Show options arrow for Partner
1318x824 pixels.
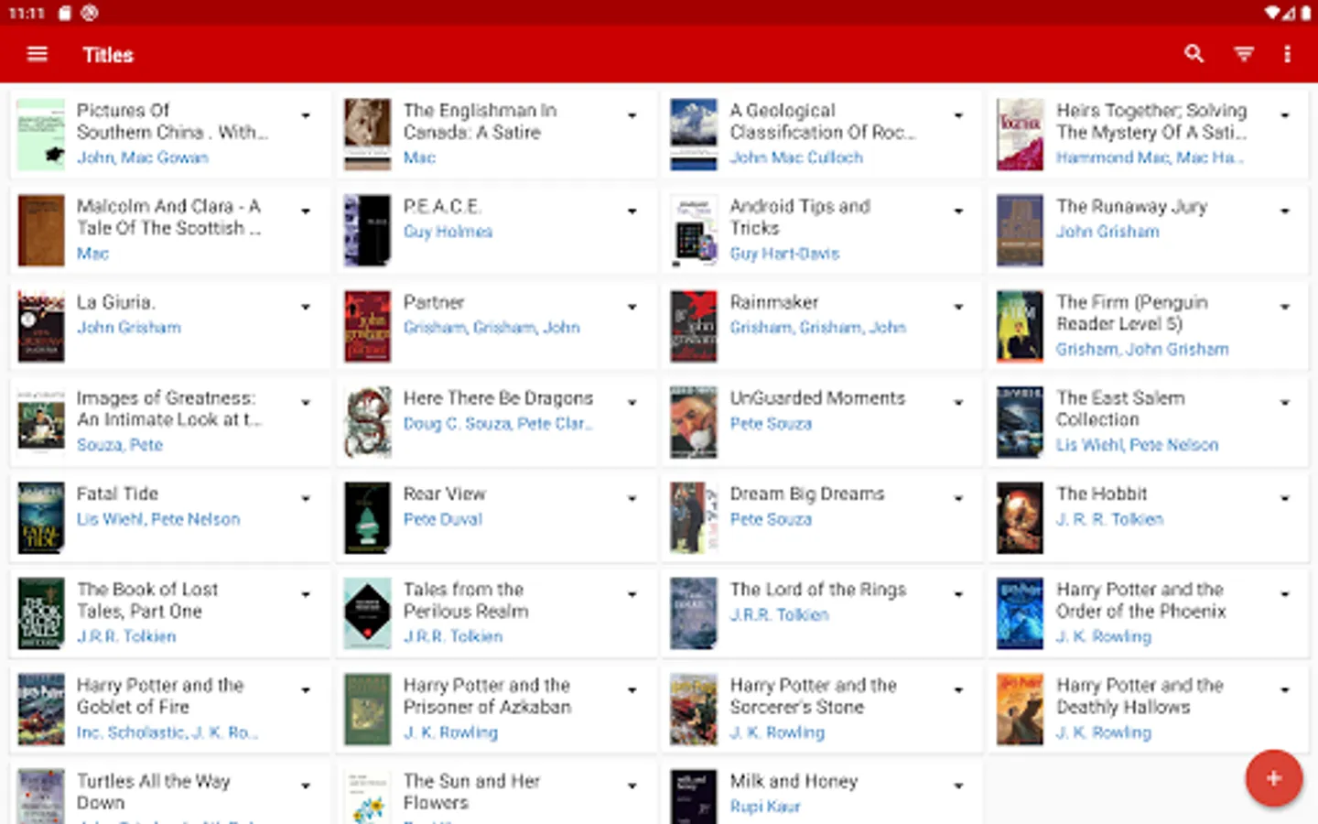click(x=632, y=307)
